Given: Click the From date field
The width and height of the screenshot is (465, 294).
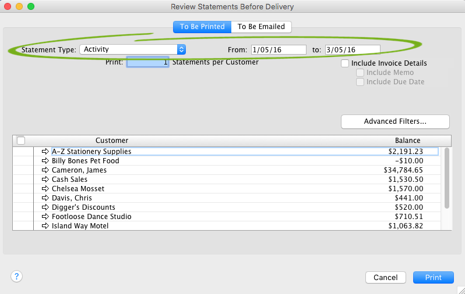Looking at the screenshot, I should 279,50.
